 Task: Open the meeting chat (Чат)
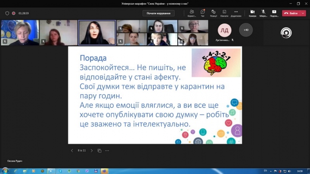pyautogui.click(x=203, y=13)
